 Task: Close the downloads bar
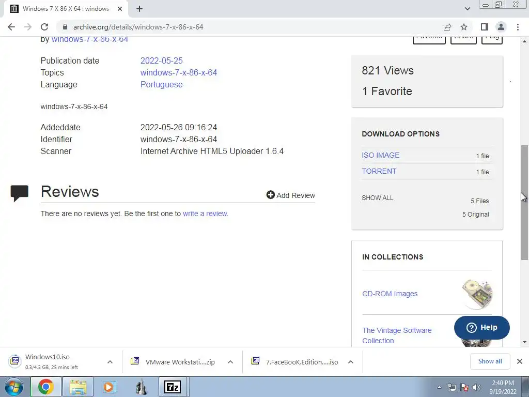point(520,361)
